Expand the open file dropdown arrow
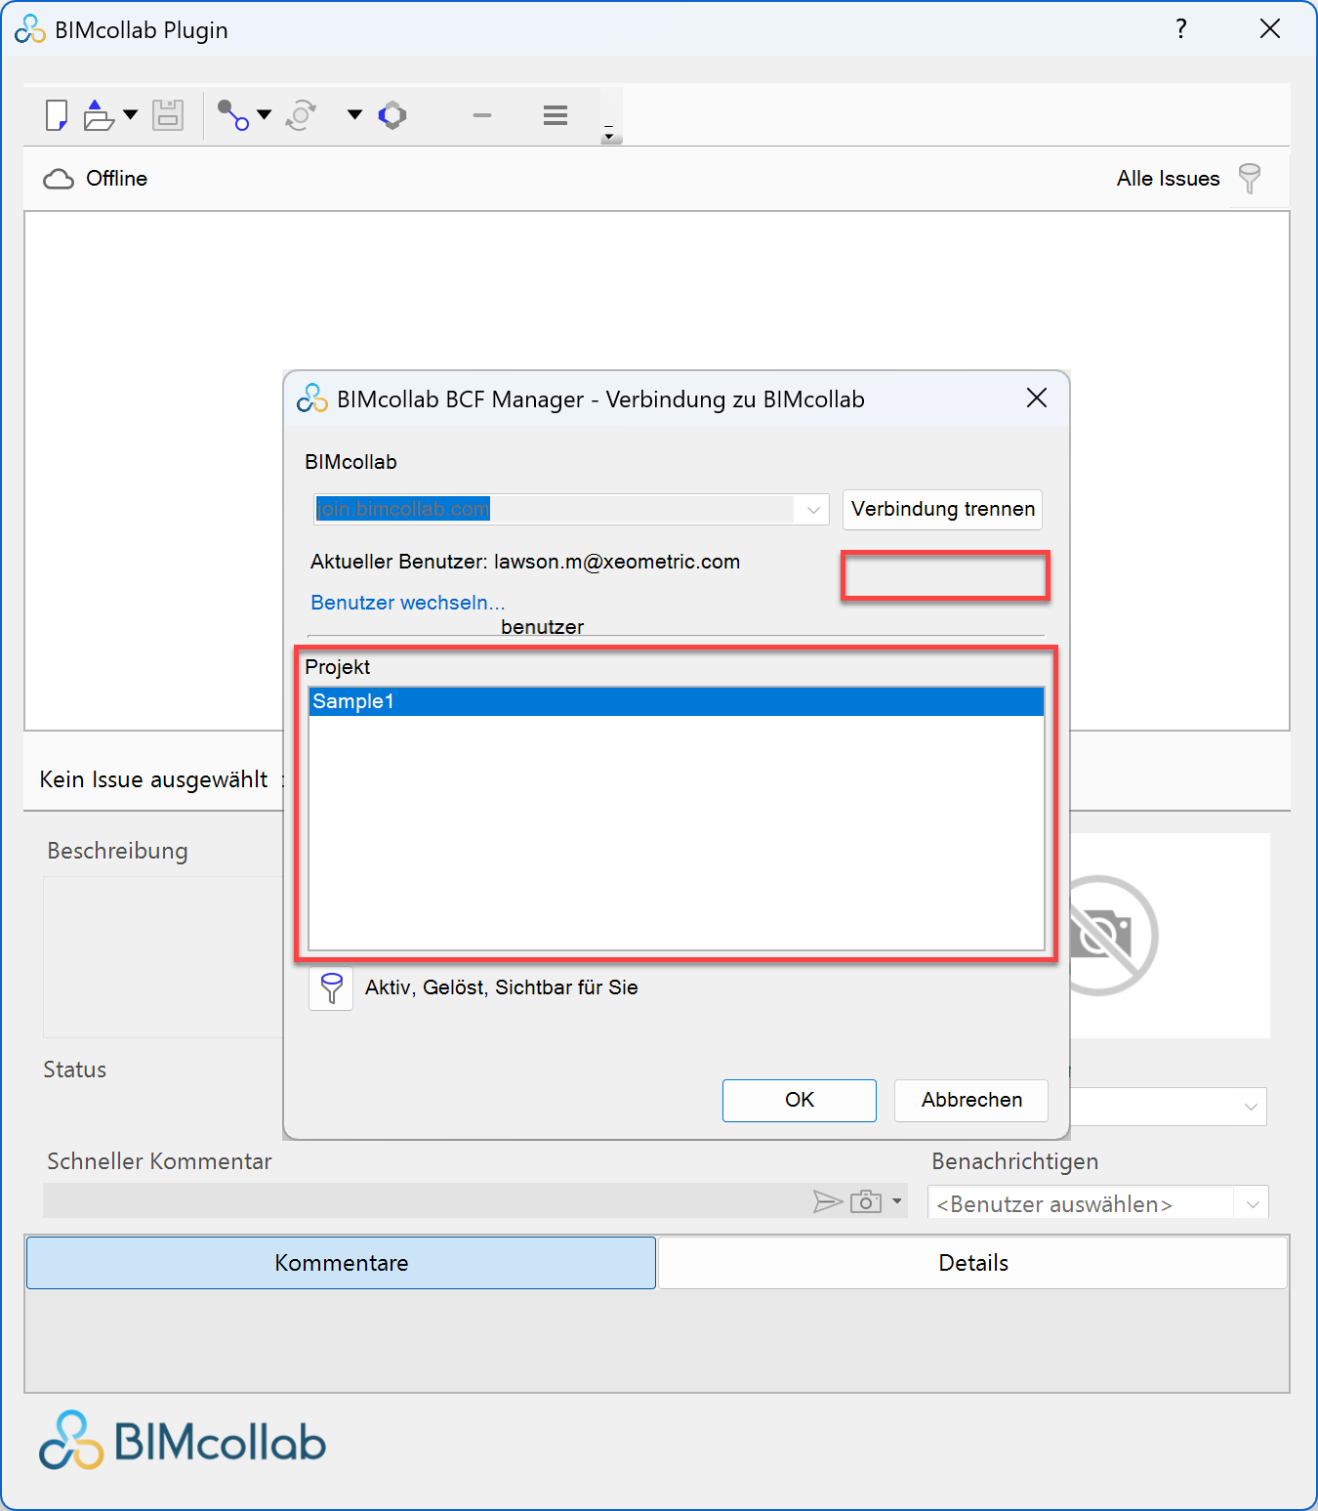The image size is (1318, 1511). (131, 115)
